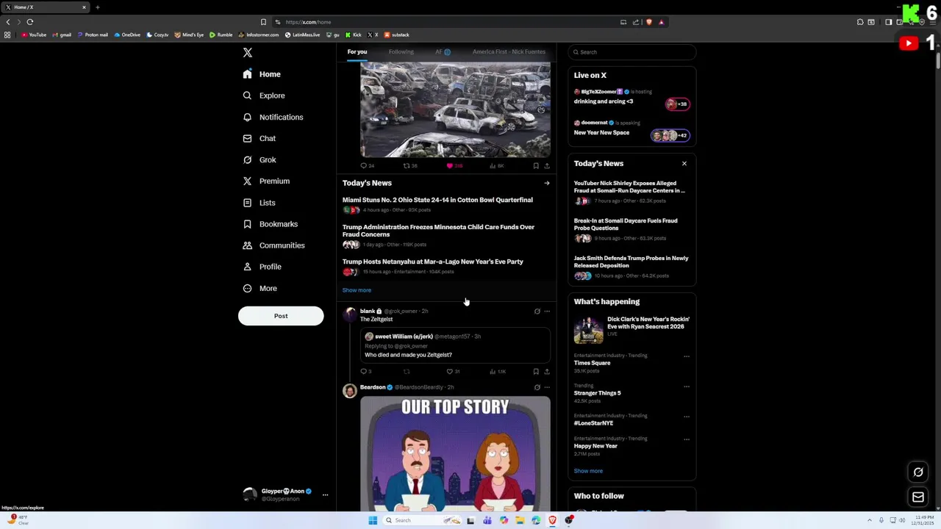Viewport: 941px width, 529px height.
Task: Open Notifications bell in the sidebar
Action: tap(247, 117)
